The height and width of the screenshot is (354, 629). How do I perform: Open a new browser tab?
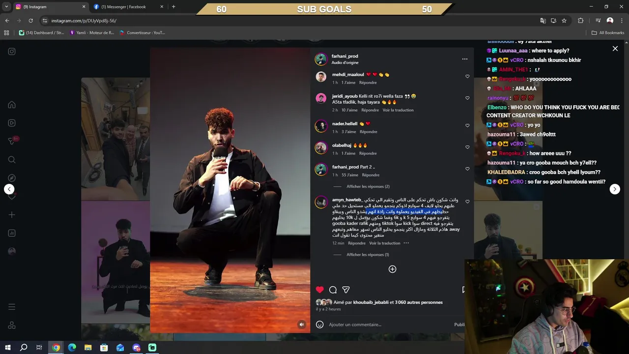[173, 7]
